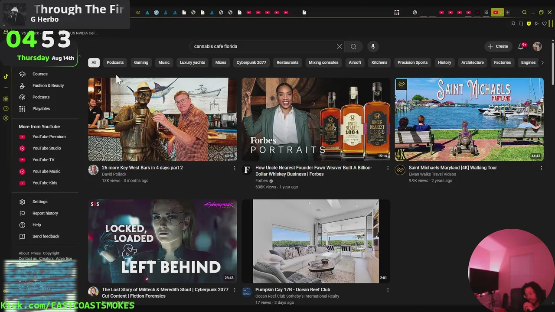
Task: Open options menu for Uncle Nearest video
Action: (388, 168)
